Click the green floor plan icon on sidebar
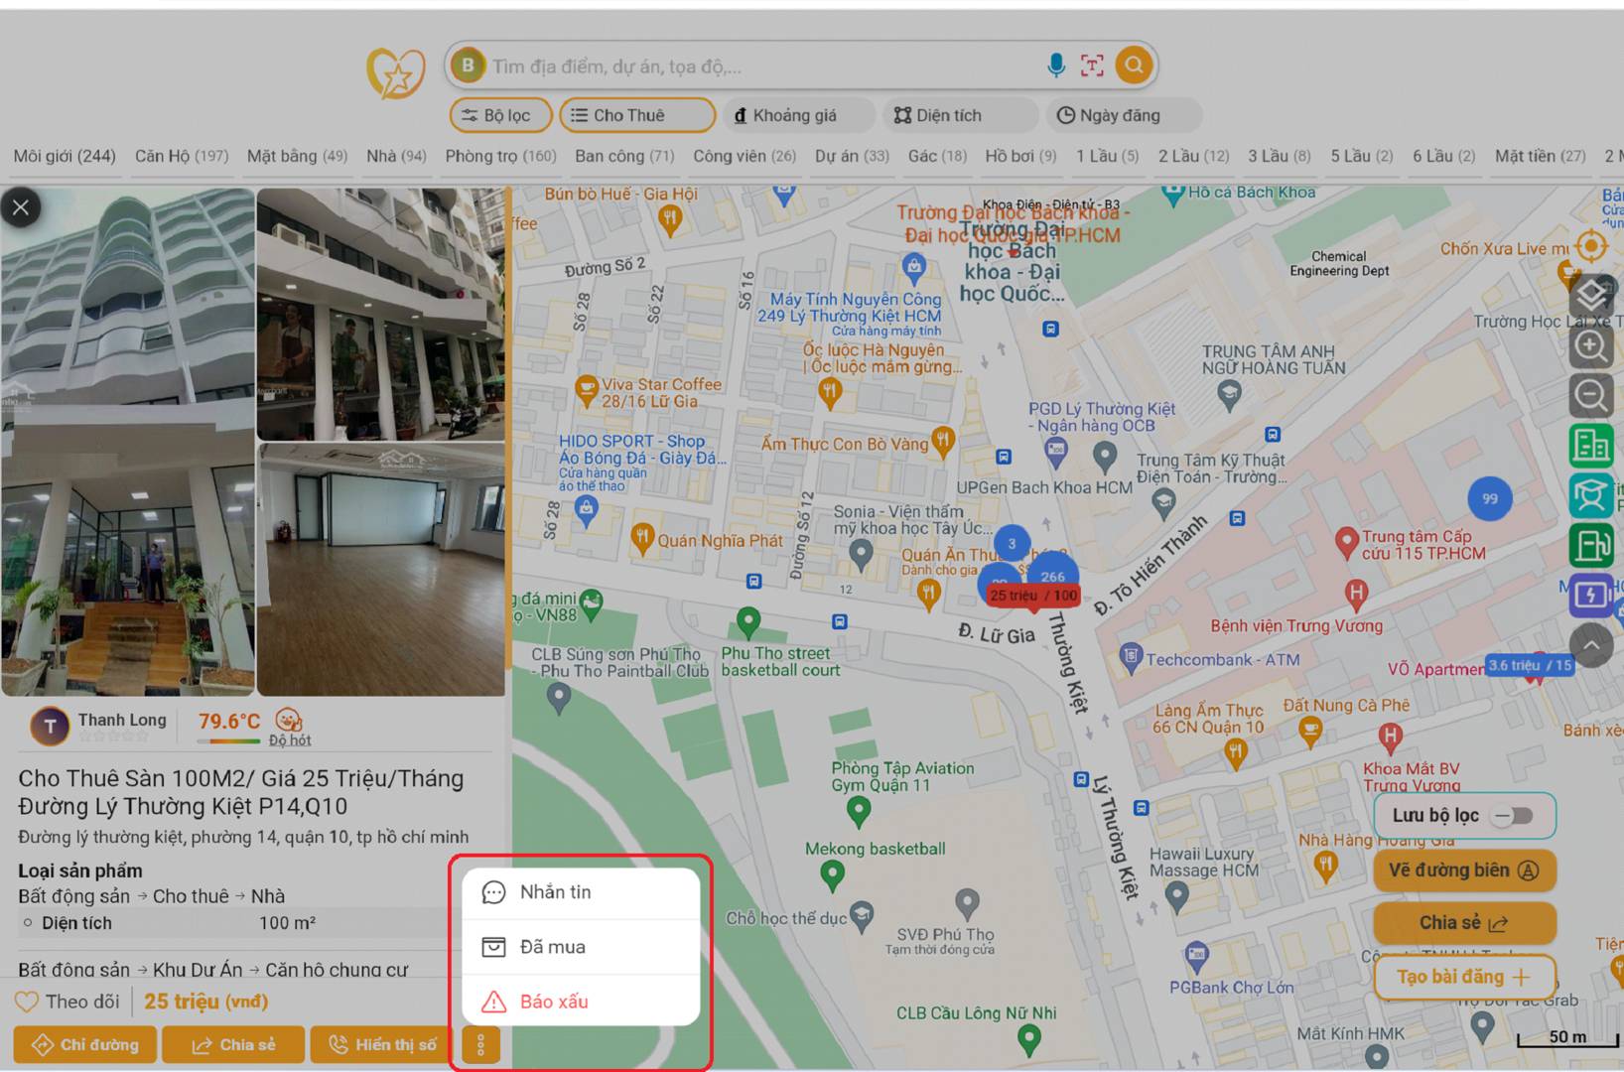 tap(1590, 545)
